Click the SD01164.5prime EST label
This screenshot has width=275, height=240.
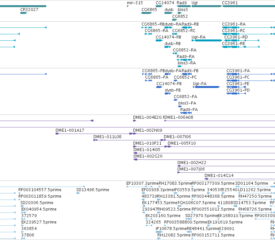252,183
